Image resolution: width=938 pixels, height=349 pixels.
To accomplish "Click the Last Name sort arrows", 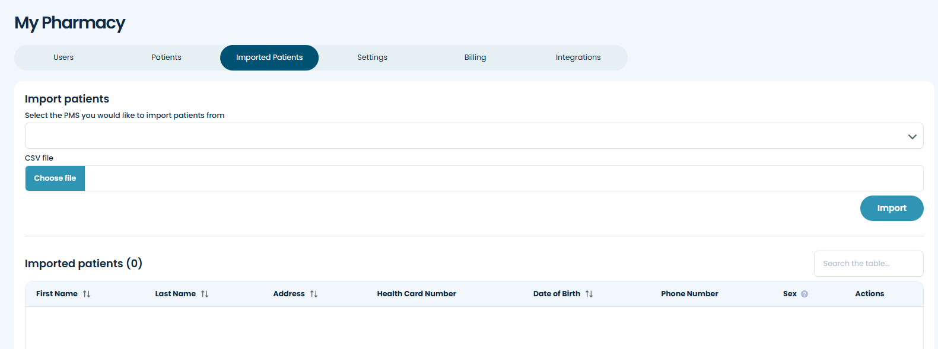I will click(205, 294).
